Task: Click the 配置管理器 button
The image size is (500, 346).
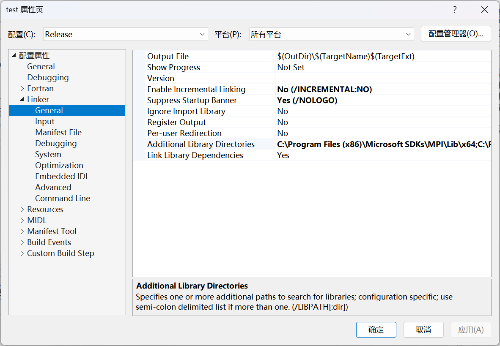Action: [456, 34]
